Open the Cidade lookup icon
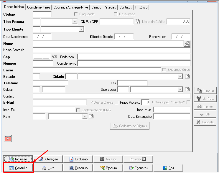Image resolution: width=219 pixels, height=173 pixels. coord(187,76)
